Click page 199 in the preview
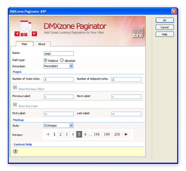Image resolution: width=186 pixels, height=171 pixels. [107, 134]
